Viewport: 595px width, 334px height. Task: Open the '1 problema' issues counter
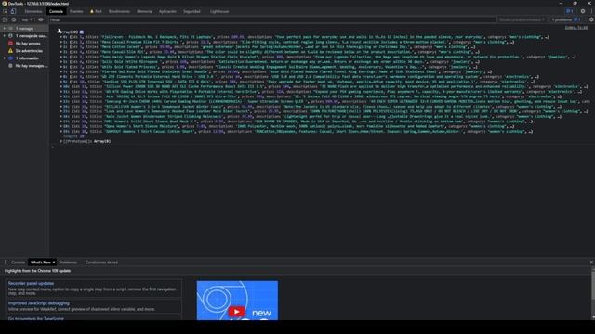[566, 19]
